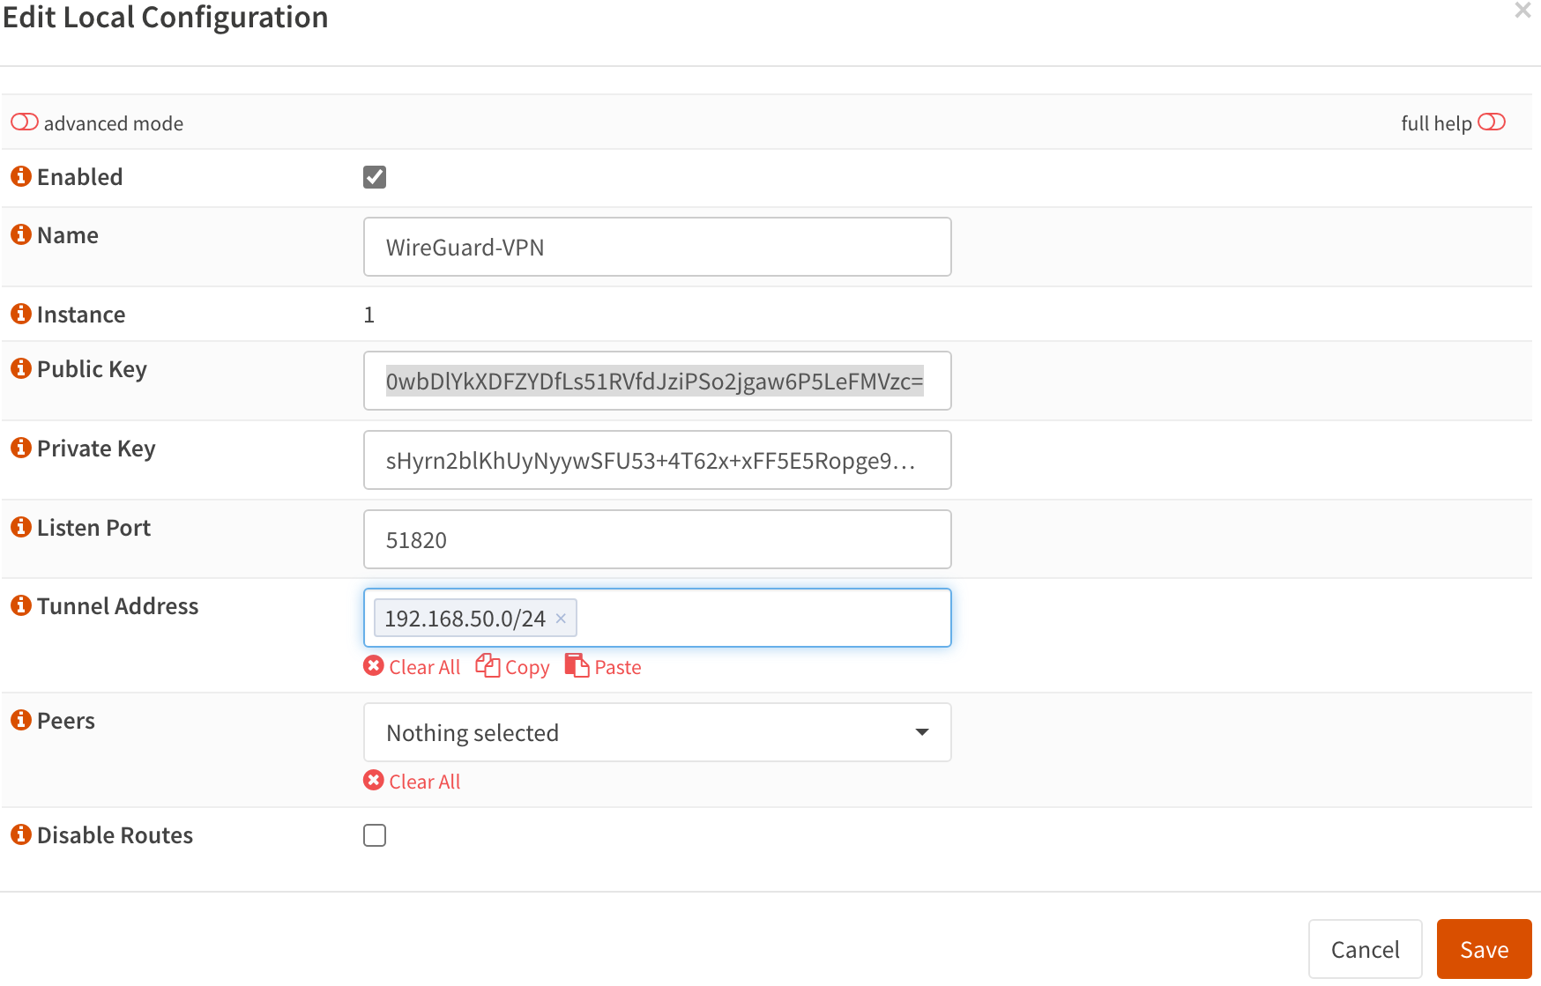Click the Paste icon under Tunnel Address
This screenshot has height=986, width=1541.
pos(578,665)
